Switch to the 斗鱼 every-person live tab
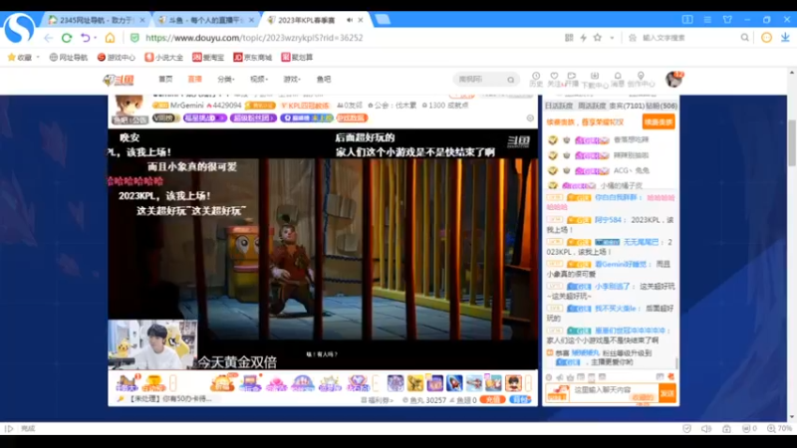This screenshot has width=797, height=448. click(206, 20)
